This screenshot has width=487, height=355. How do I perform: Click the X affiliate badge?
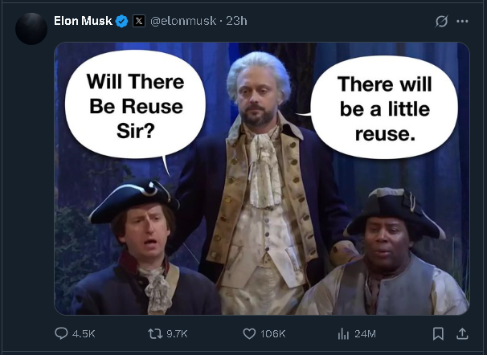point(138,21)
